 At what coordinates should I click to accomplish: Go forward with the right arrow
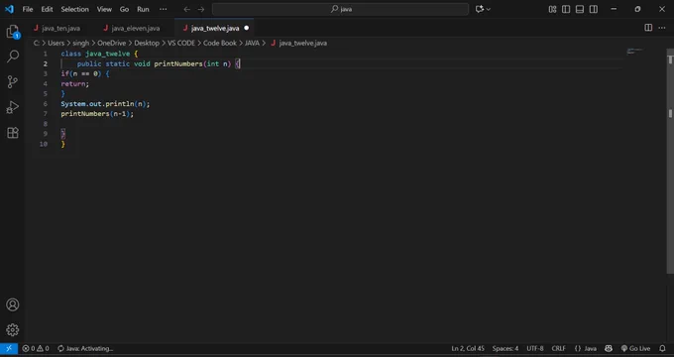201,9
